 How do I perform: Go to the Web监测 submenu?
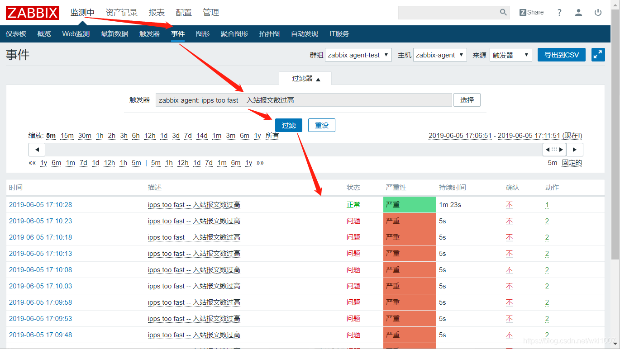click(76, 34)
